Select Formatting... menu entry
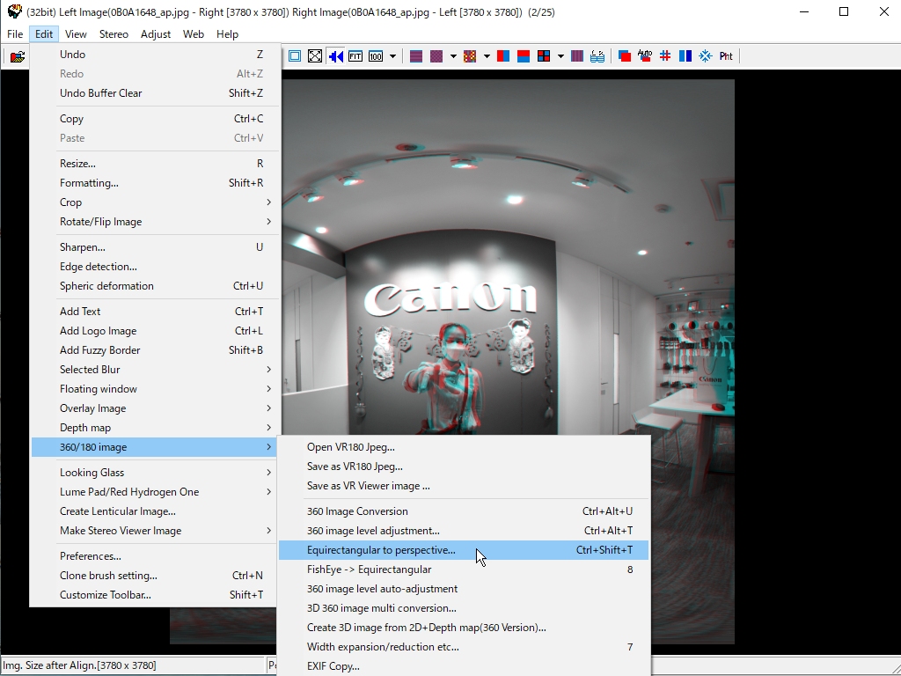Image resolution: width=901 pixels, height=676 pixels. (155, 183)
